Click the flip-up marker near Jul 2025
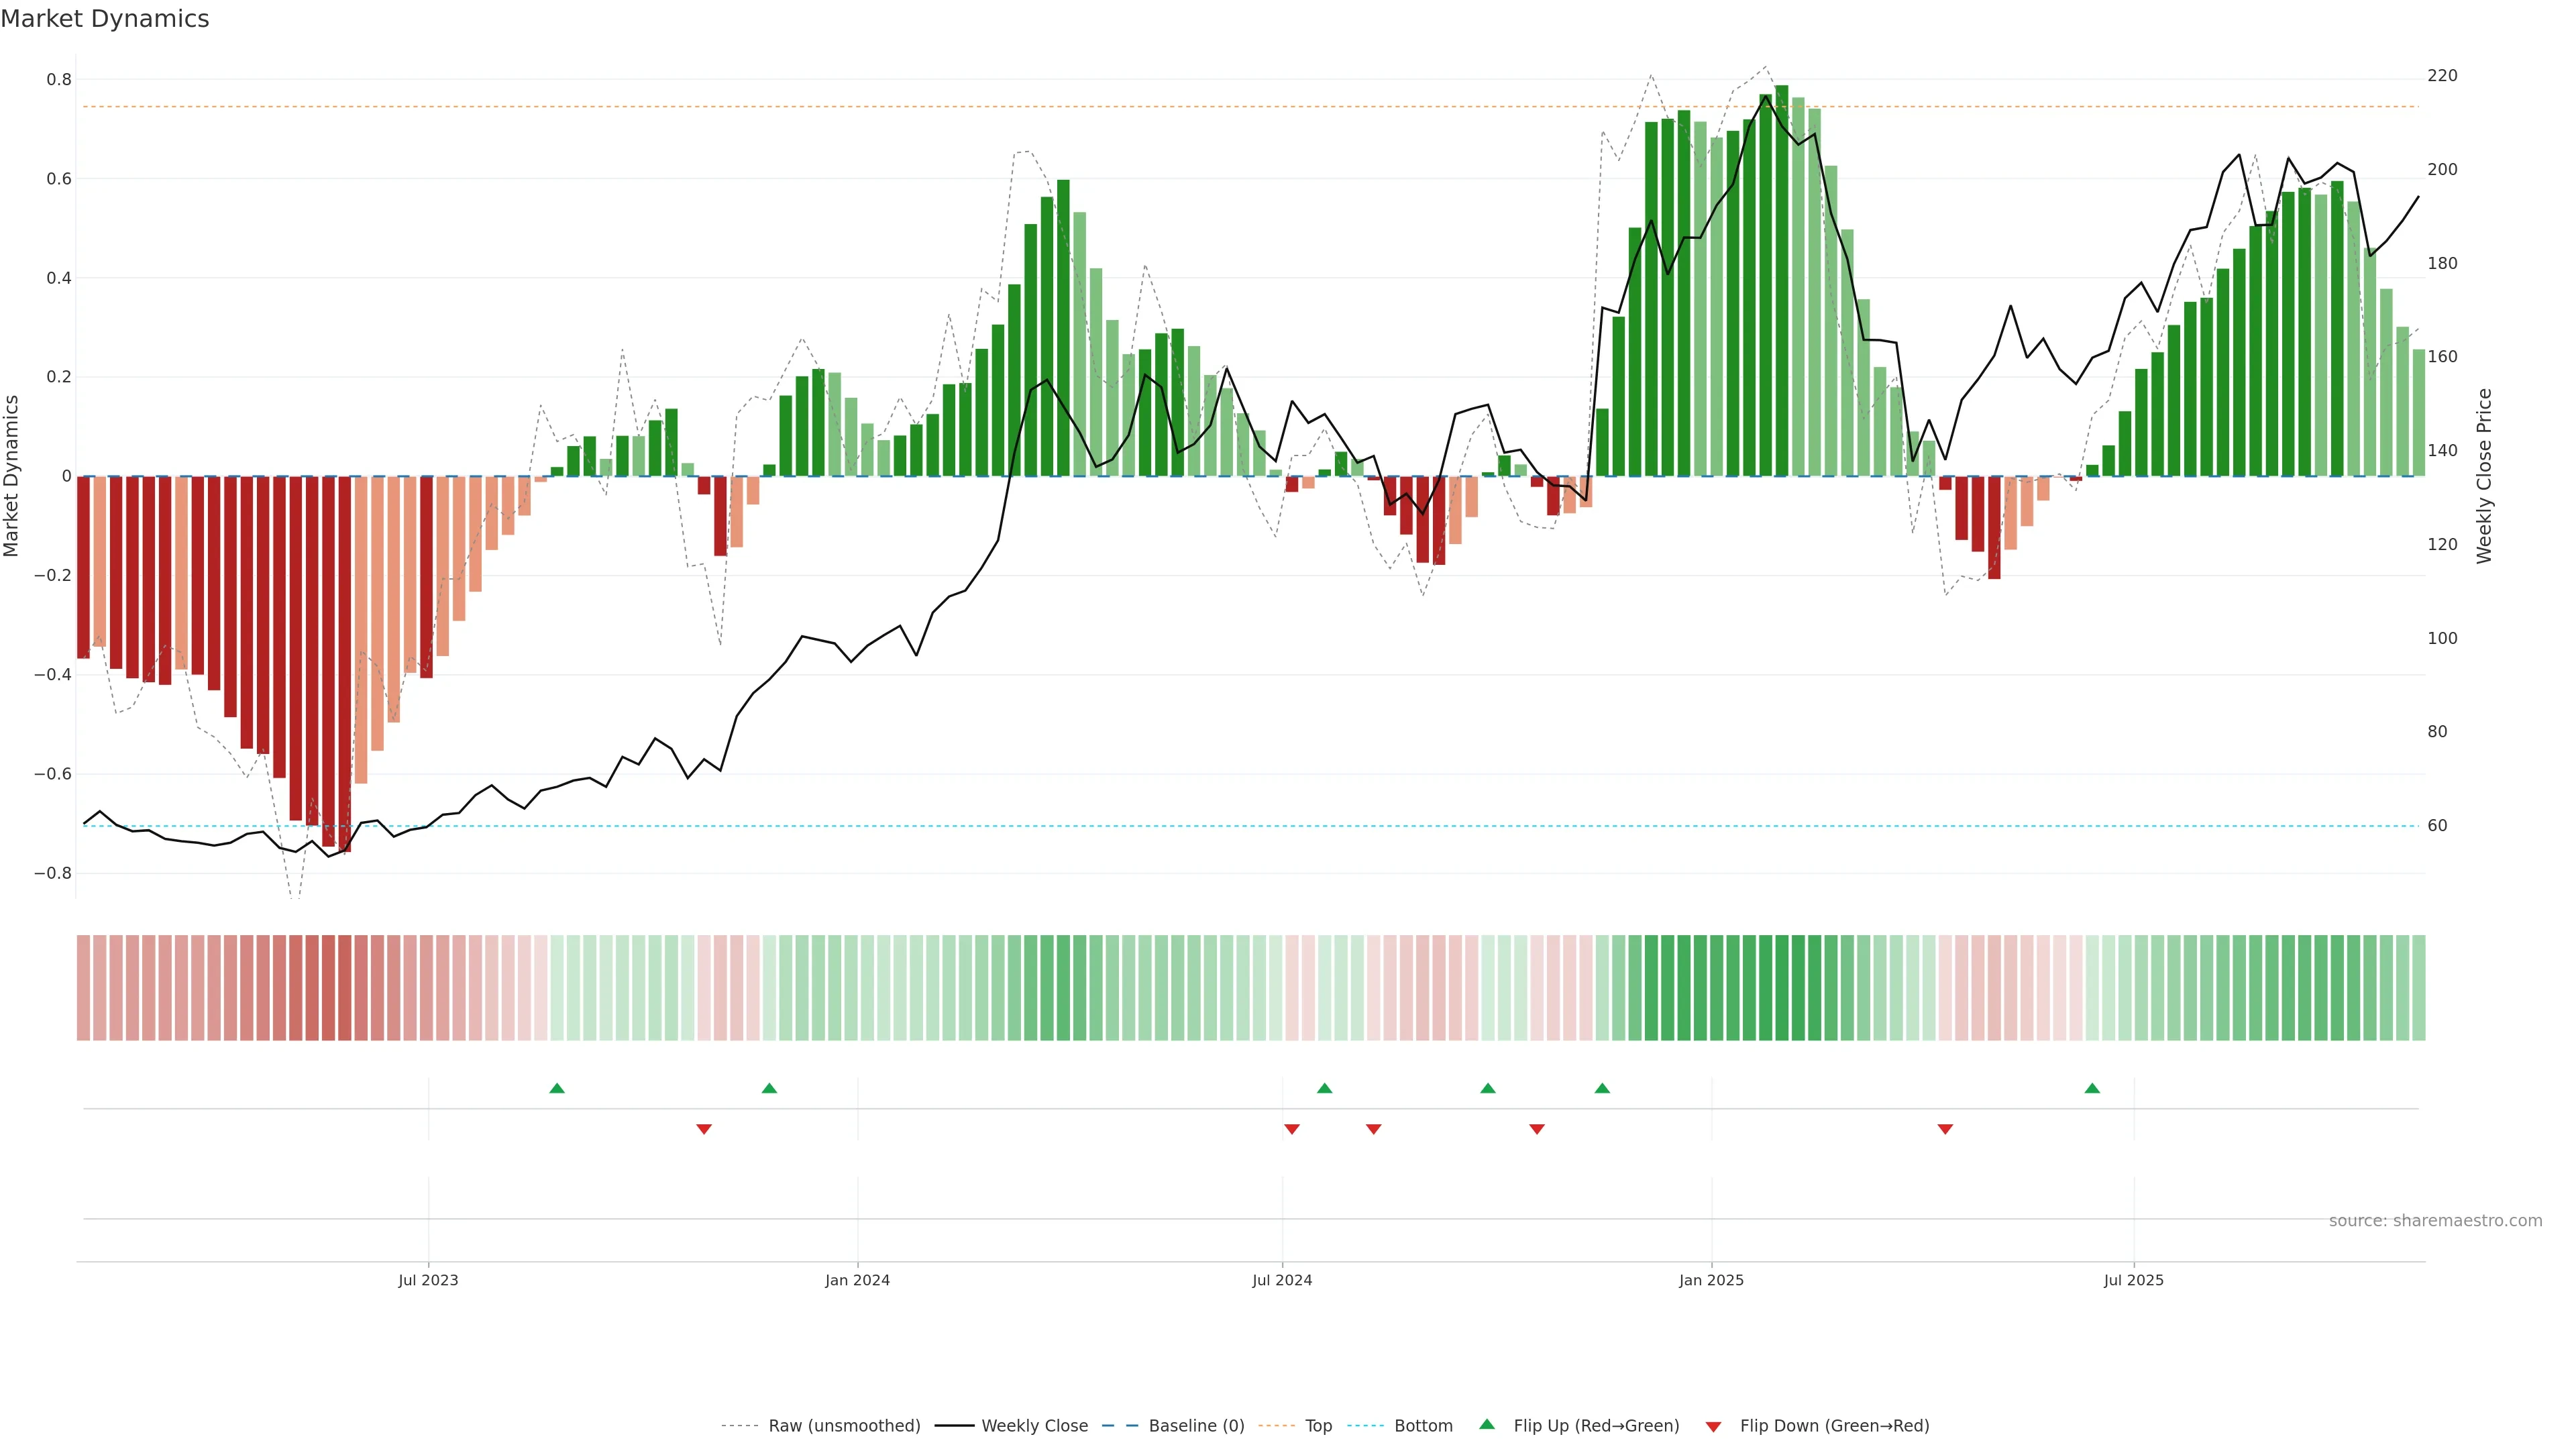The image size is (2576, 1449). point(2092,1088)
